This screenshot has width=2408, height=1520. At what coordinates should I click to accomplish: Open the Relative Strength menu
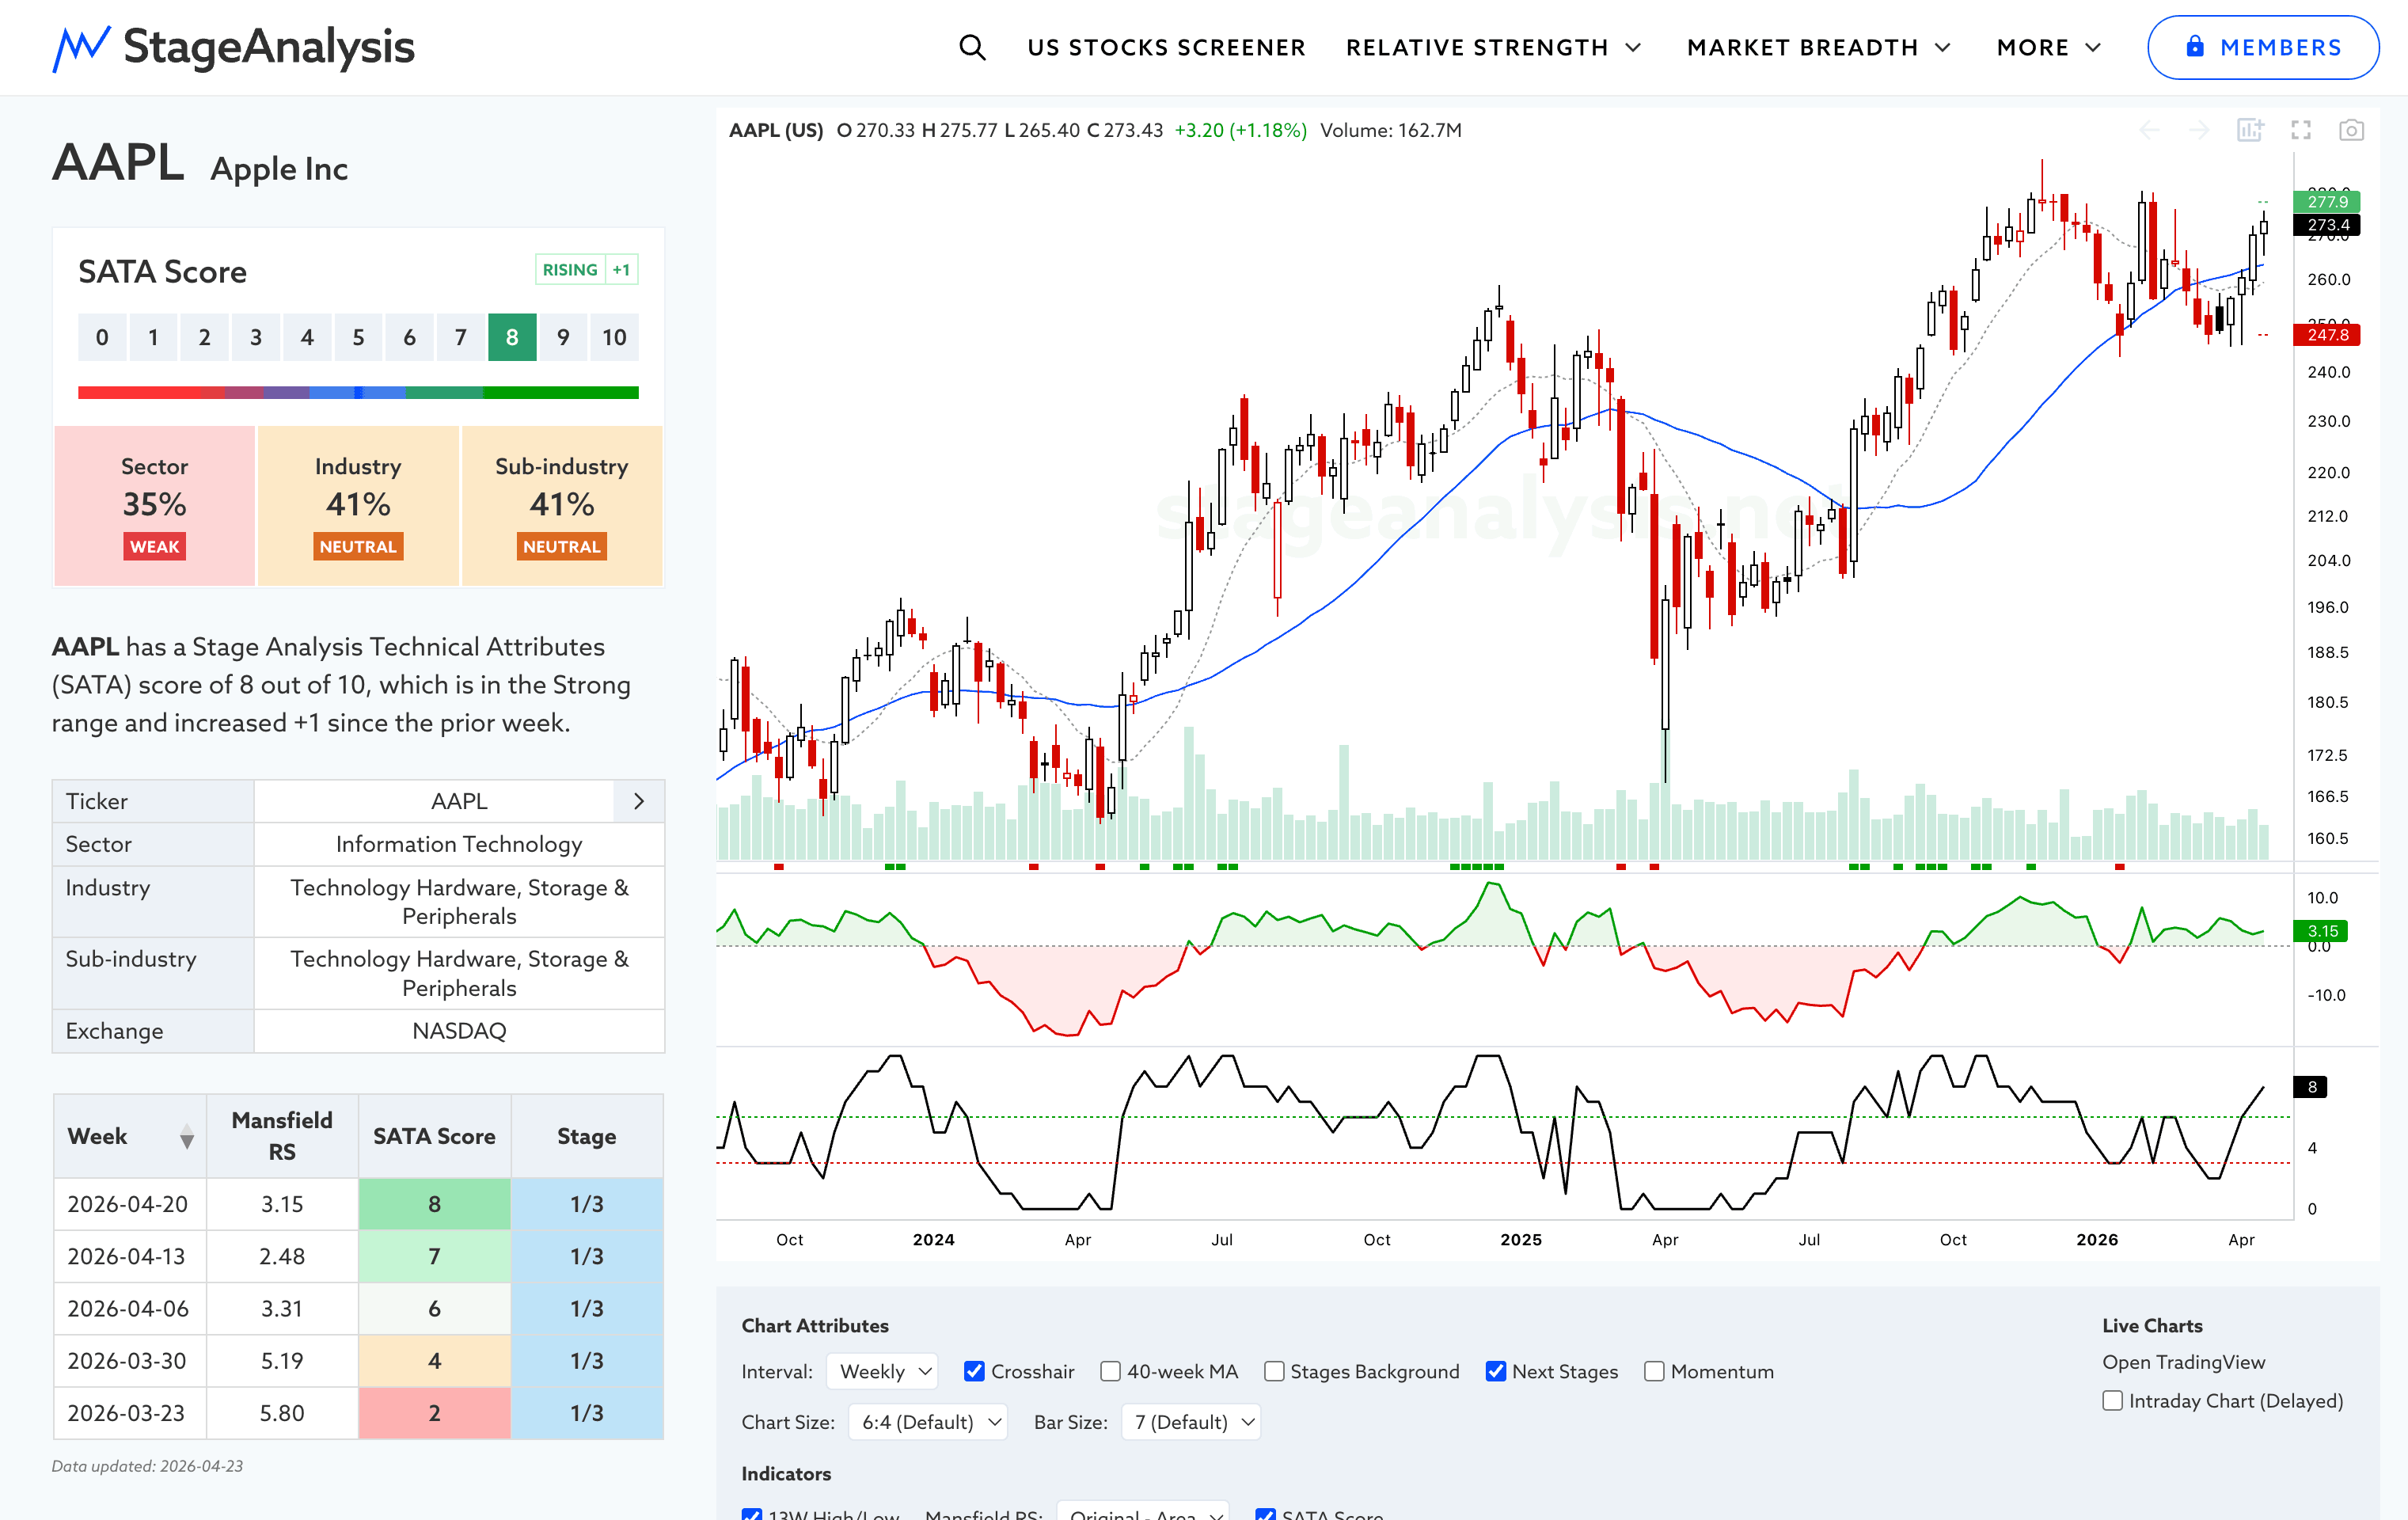[1493, 47]
